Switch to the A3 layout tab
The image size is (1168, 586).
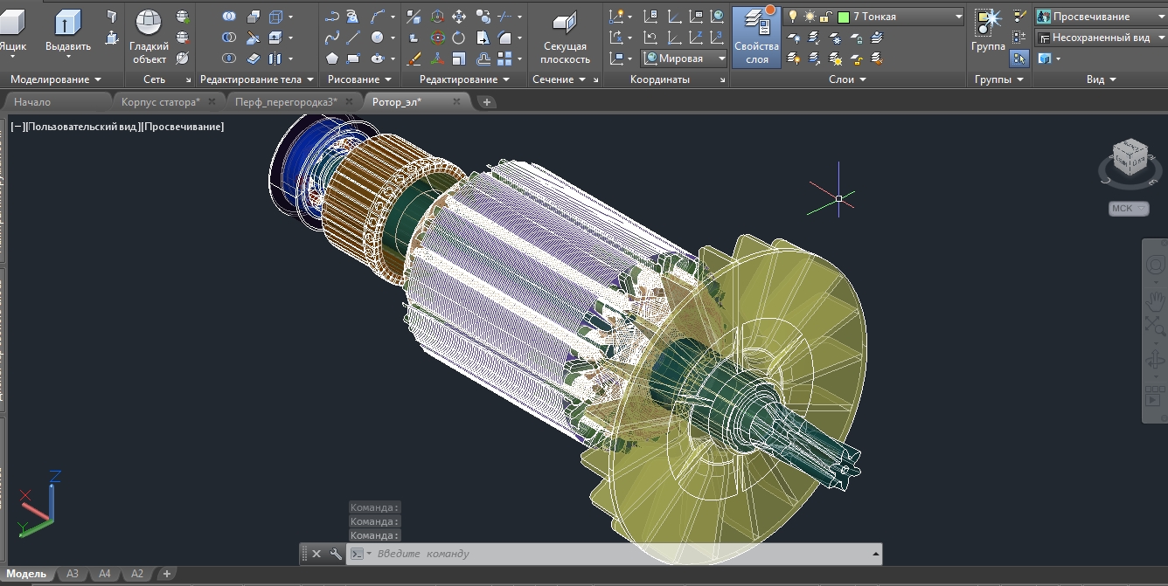pyautogui.click(x=73, y=574)
